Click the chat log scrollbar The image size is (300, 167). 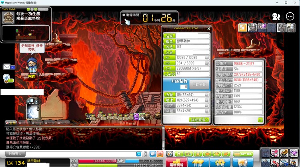coord(163,138)
